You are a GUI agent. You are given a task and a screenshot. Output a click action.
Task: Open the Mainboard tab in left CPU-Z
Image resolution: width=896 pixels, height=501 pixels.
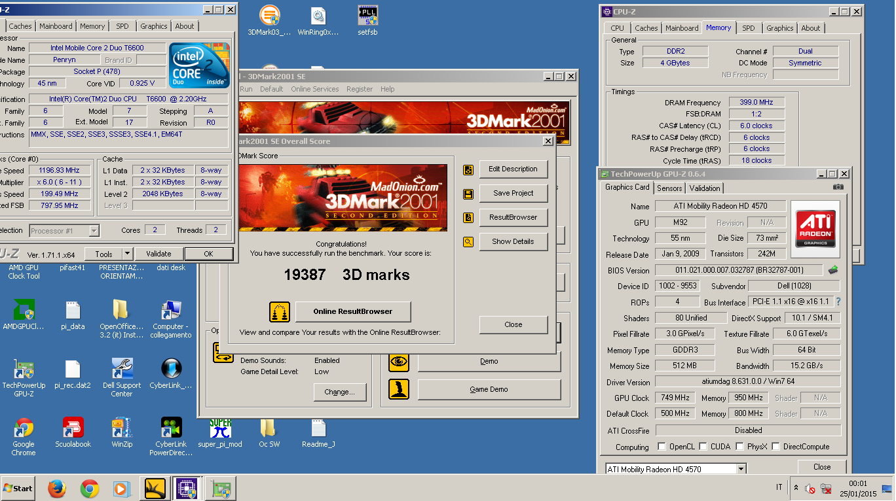(56, 26)
